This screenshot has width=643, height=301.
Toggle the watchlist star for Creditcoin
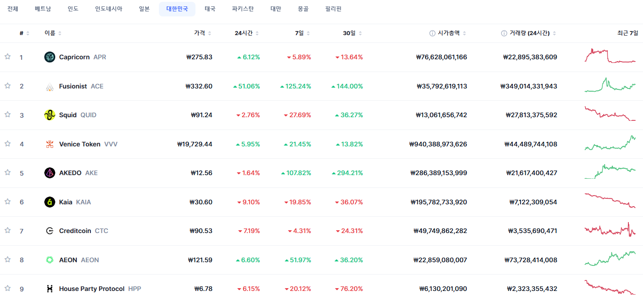tap(7, 230)
